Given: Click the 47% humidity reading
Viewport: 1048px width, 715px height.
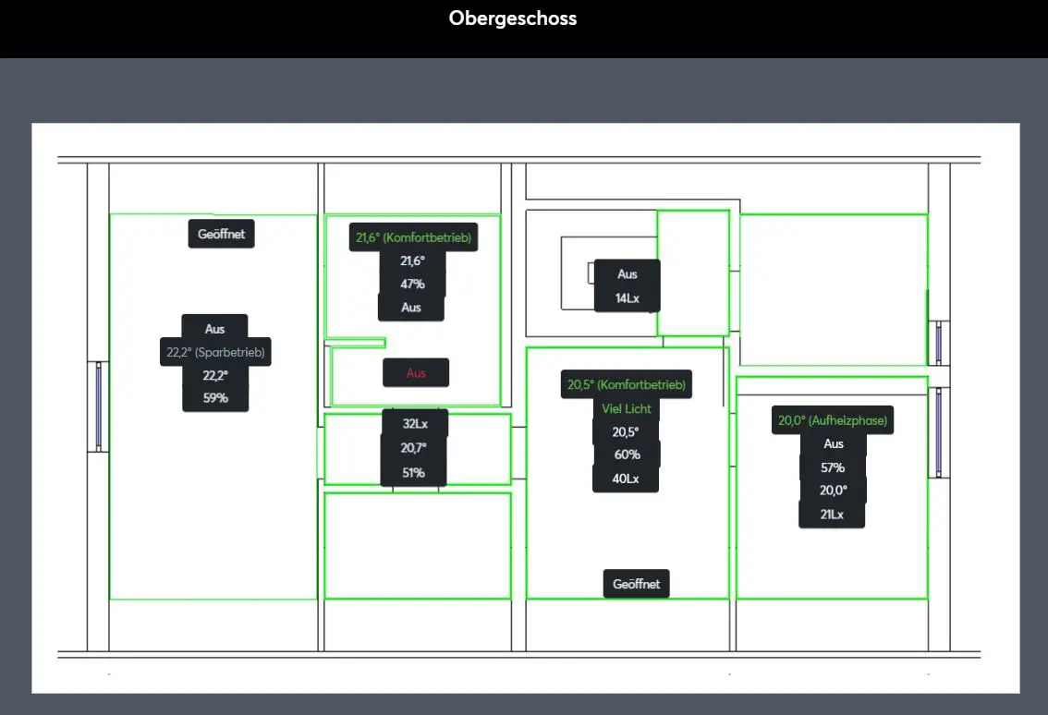Looking at the screenshot, I should [x=412, y=285].
